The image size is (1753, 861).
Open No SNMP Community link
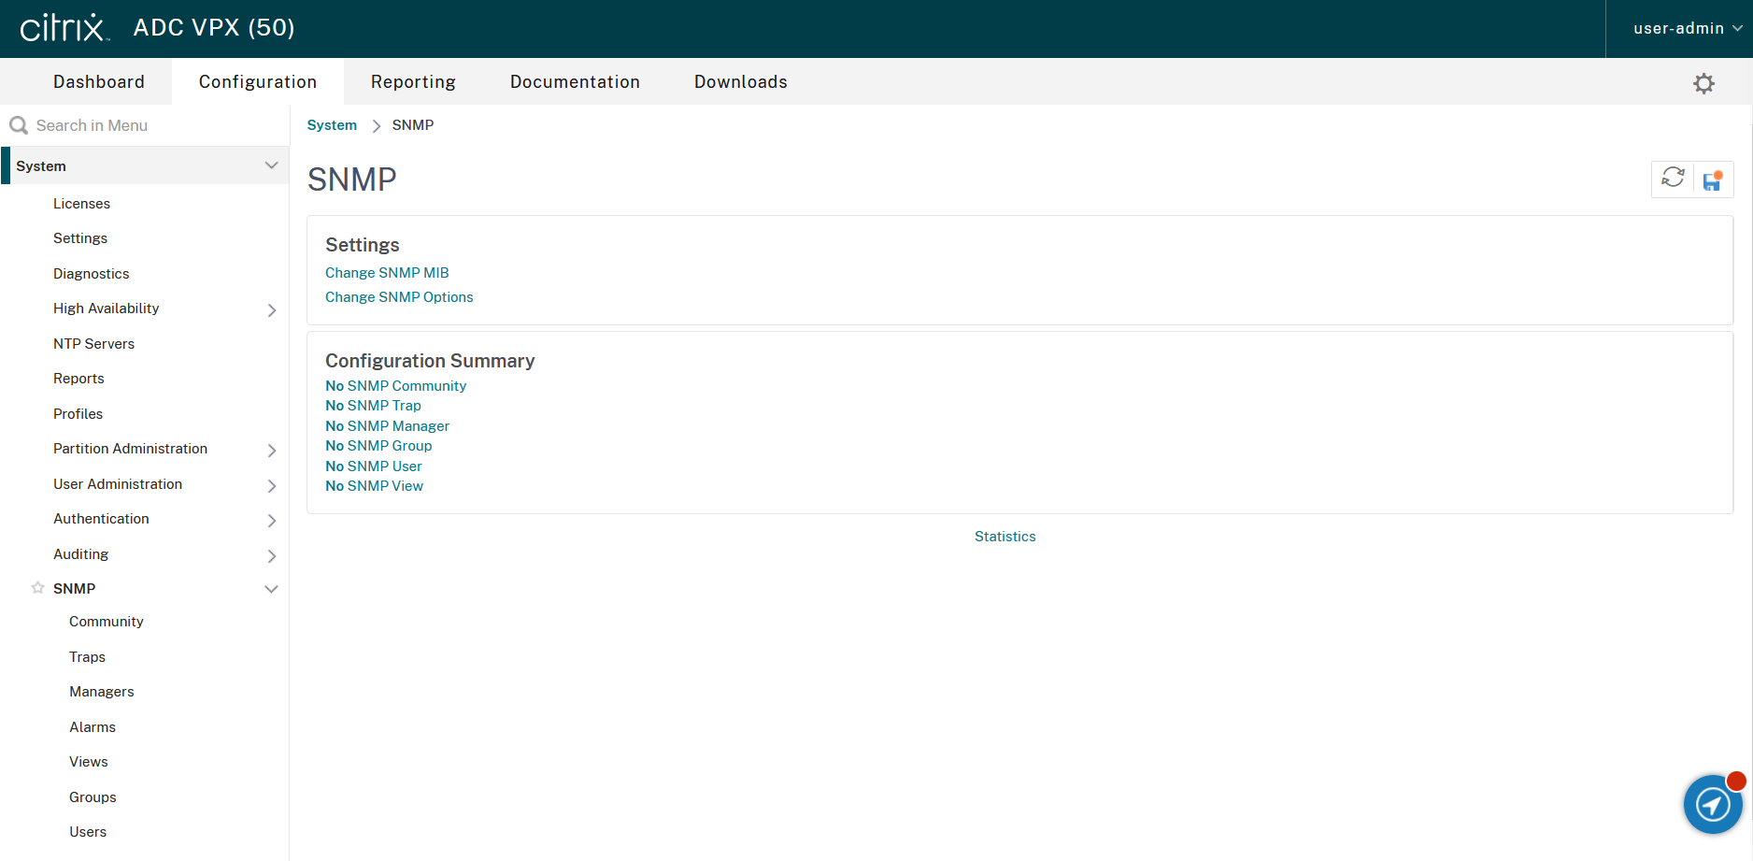pyautogui.click(x=395, y=386)
